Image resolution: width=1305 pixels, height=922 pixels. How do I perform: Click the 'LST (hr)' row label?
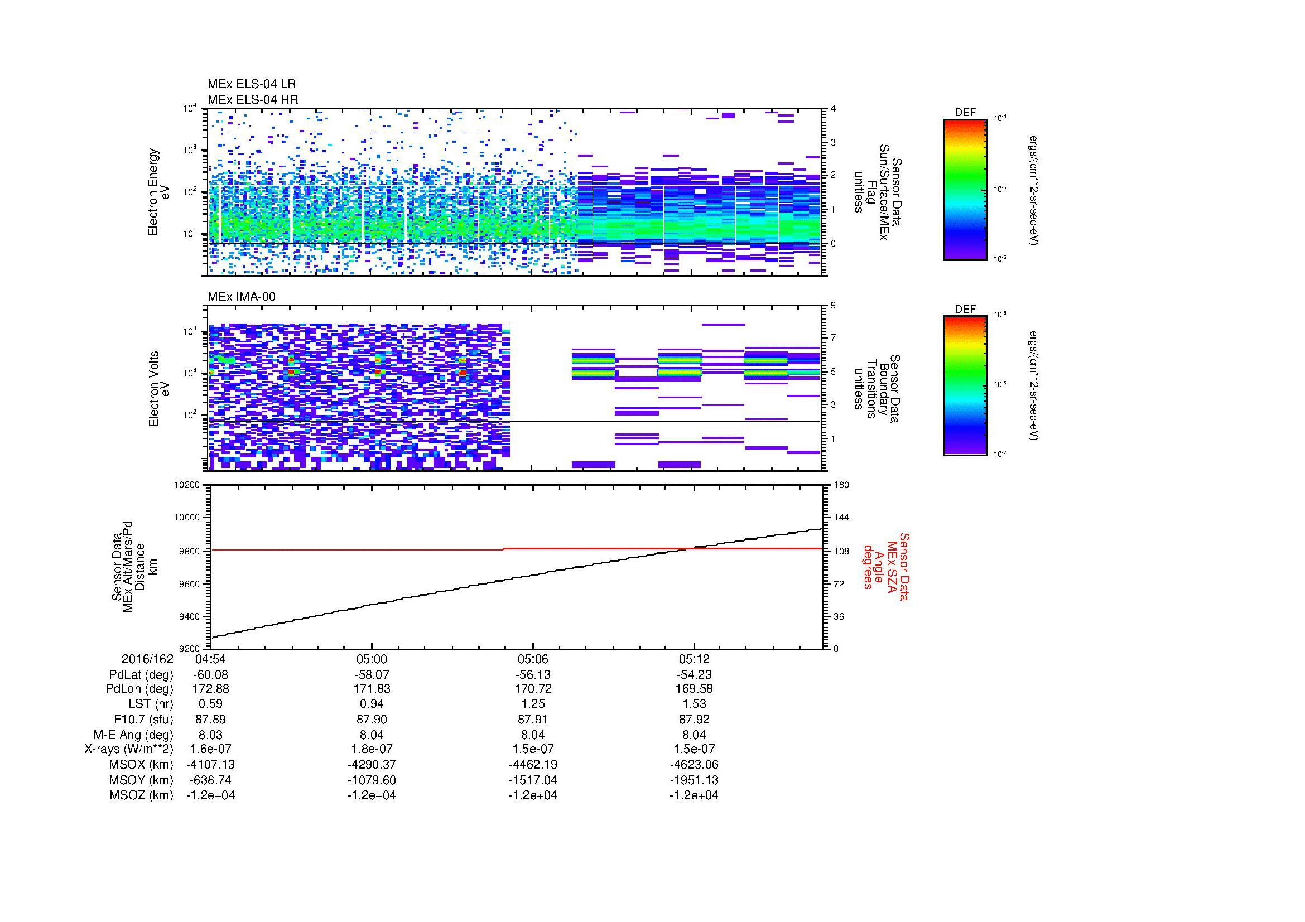(151, 704)
